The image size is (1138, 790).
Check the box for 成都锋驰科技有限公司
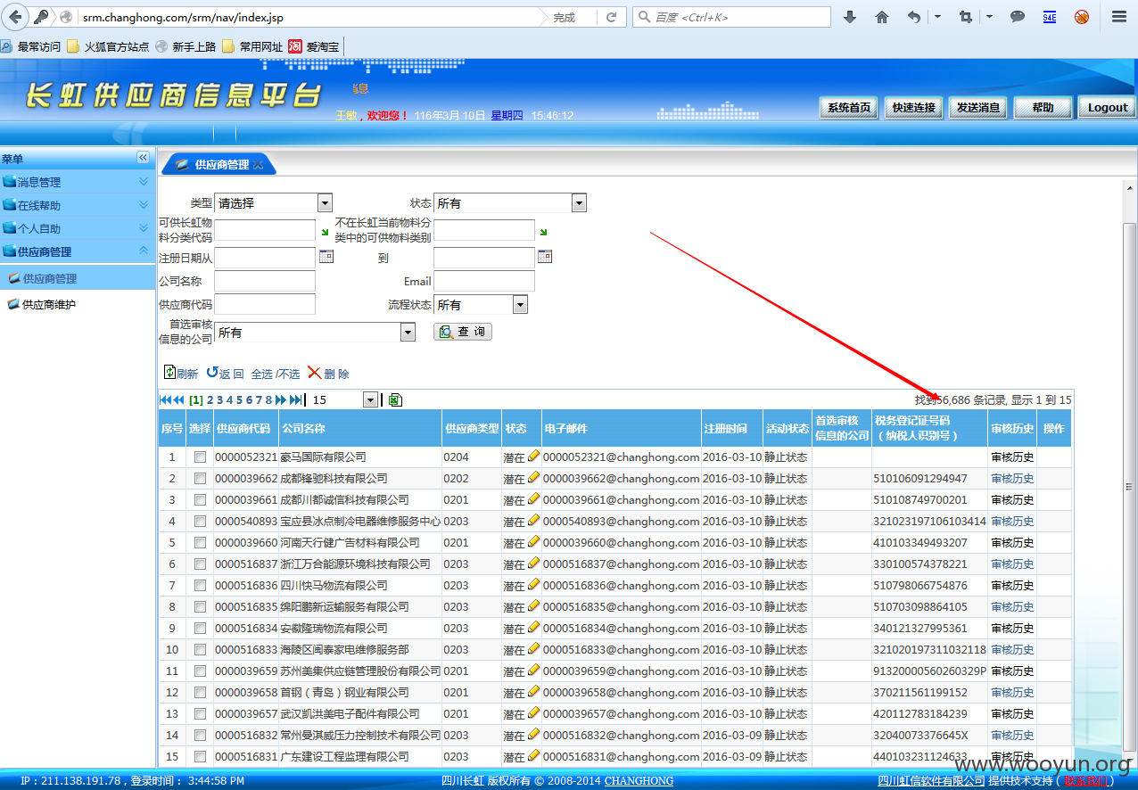(x=200, y=478)
